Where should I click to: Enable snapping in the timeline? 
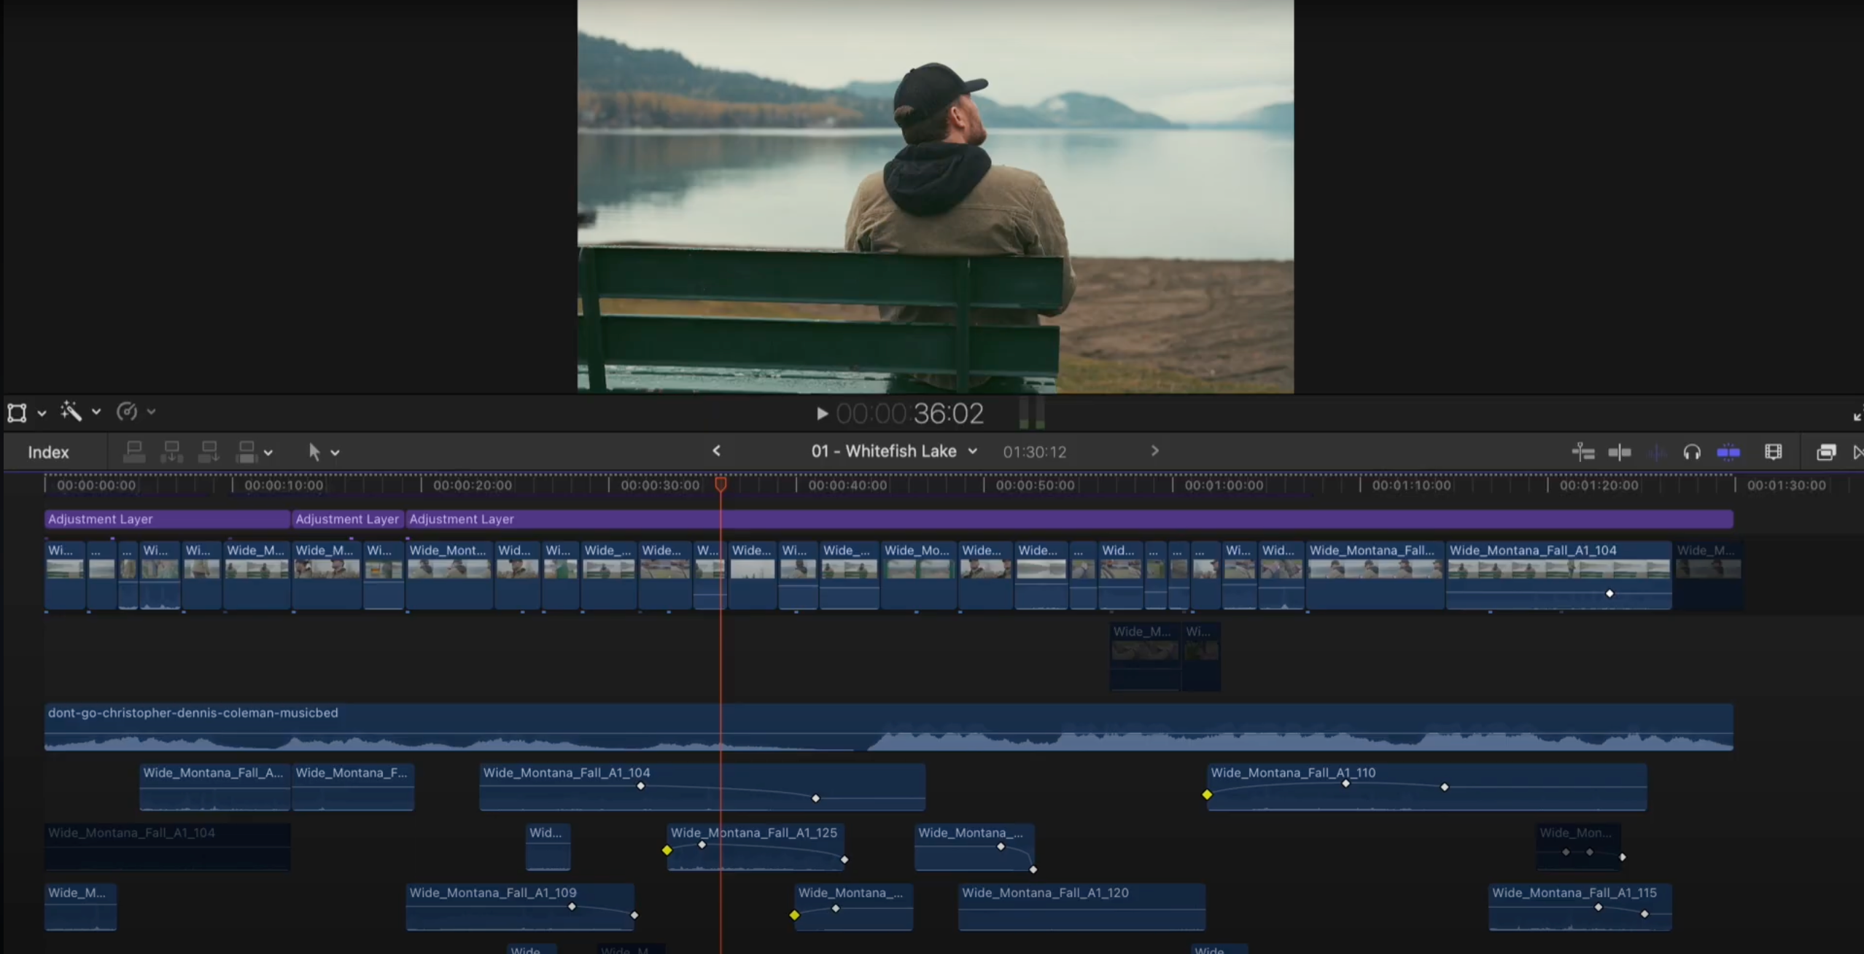[1729, 452]
